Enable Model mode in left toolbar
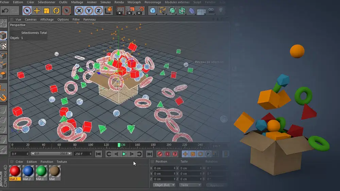Image resolution: width=340 pixels, height=191 pixels. click(3, 36)
